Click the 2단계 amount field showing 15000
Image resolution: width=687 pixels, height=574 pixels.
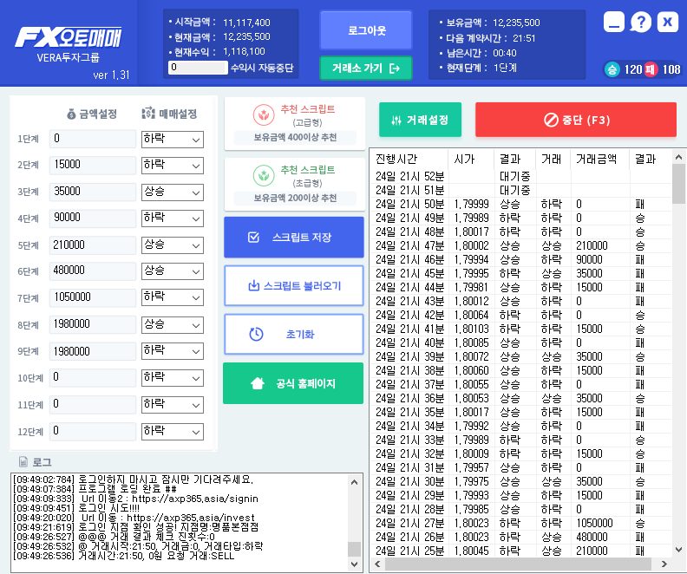93,165
